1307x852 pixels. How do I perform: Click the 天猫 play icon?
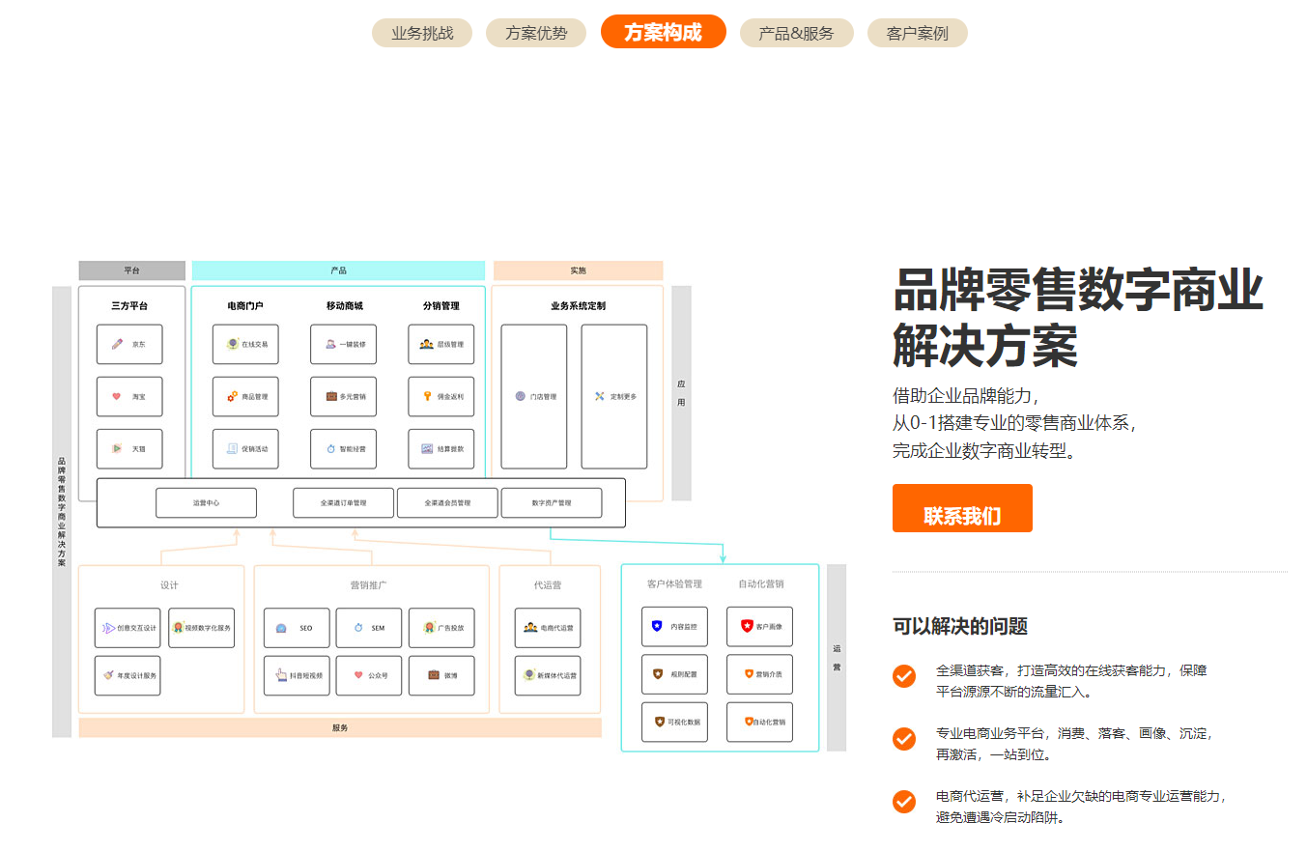pos(117,448)
